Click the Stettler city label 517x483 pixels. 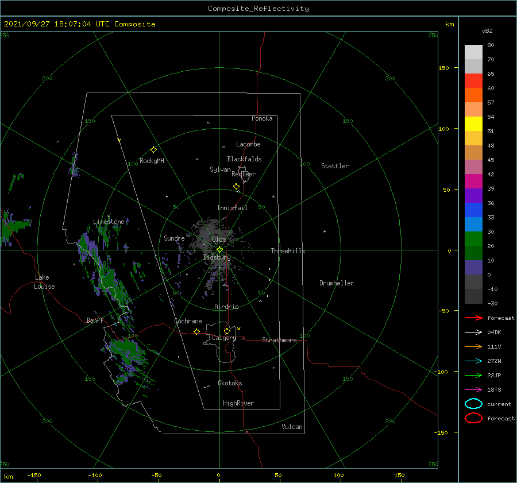coord(335,166)
